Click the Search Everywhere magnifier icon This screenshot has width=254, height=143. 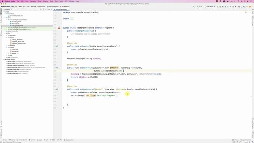click(x=247, y=7)
